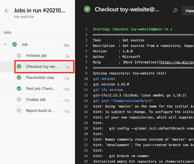Click the green check icon for Checkout step
This screenshot has height=164, width=194.
click(19, 66)
